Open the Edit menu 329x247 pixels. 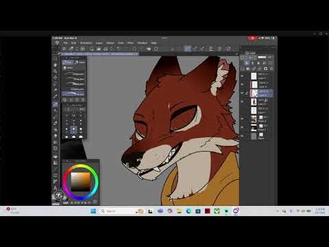(73, 43)
